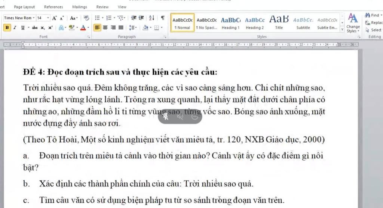
Task: Expand the Styles gallery More button
Action: (342, 30)
